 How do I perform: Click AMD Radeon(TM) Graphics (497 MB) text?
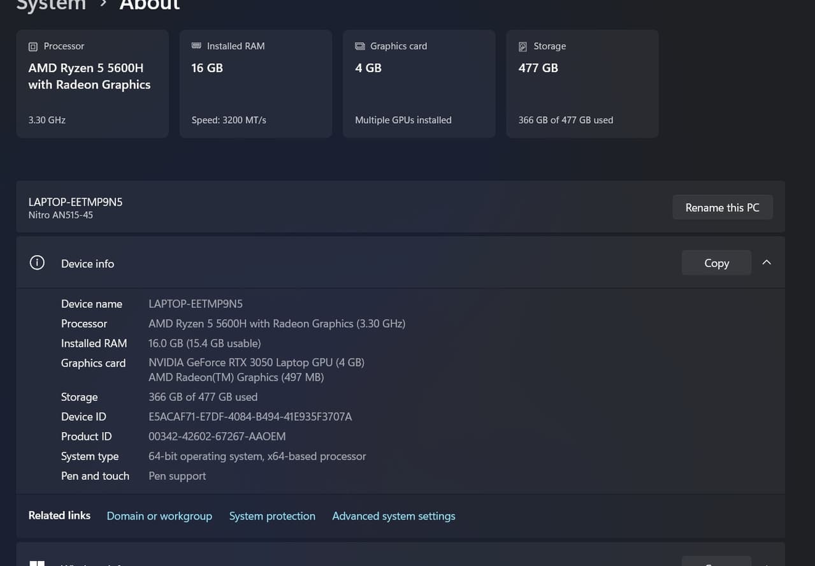tap(236, 377)
